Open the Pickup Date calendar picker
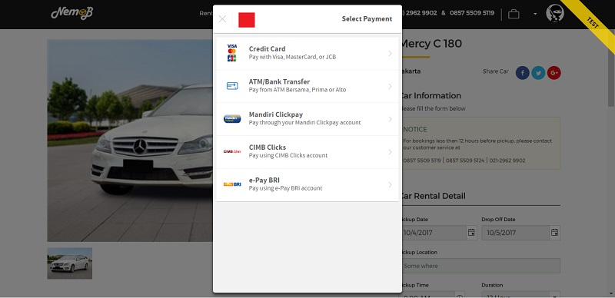 (471, 233)
